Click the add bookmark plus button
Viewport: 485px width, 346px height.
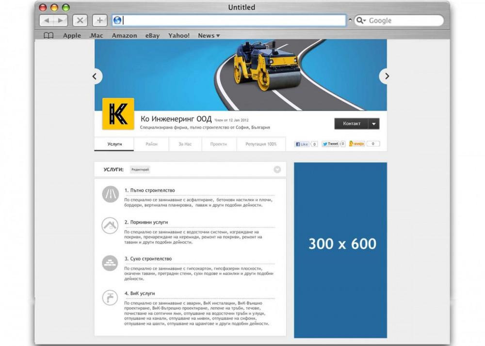[x=99, y=20]
